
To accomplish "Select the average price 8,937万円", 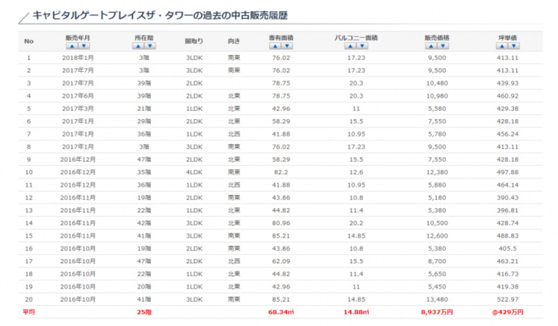I will (x=437, y=312).
